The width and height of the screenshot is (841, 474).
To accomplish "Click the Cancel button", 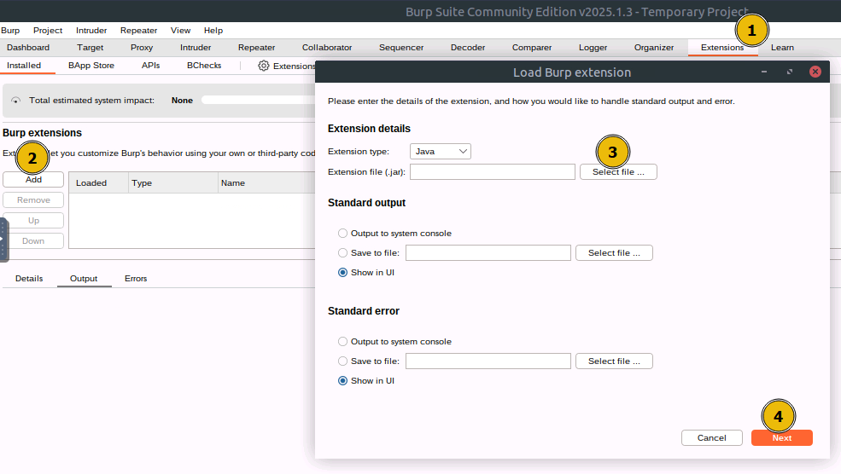I will [712, 437].
